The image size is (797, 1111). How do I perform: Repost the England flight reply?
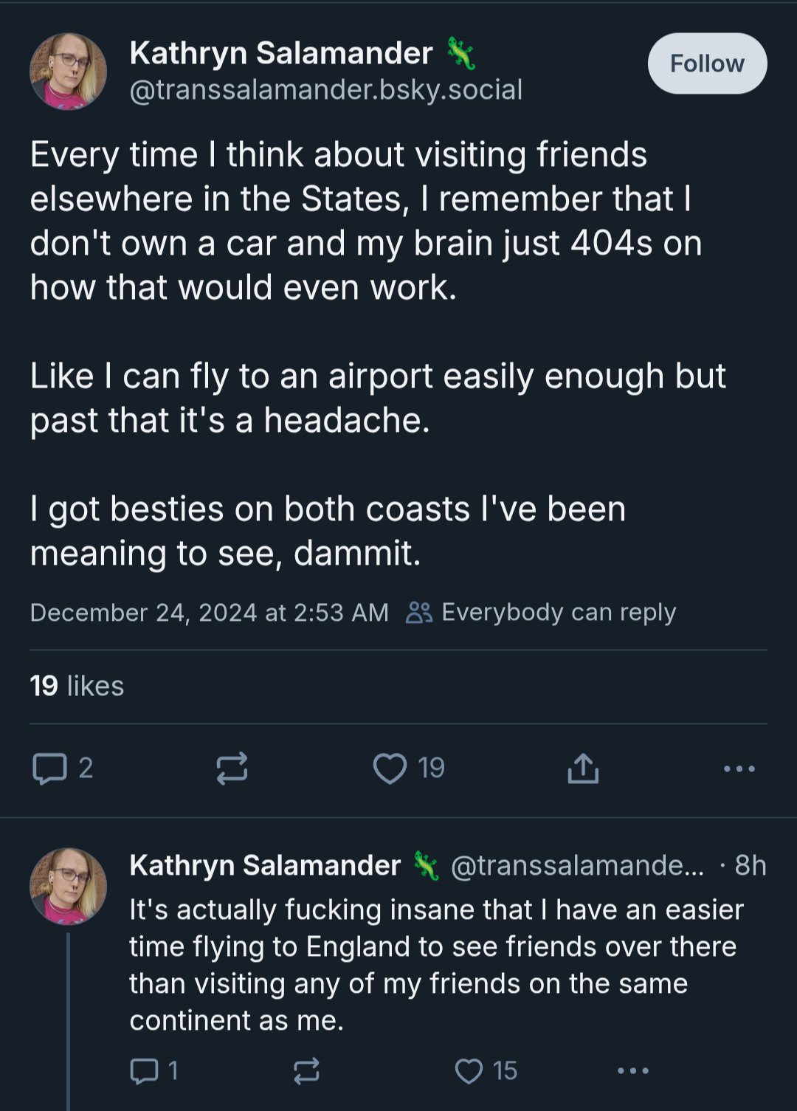point(306,1070)
